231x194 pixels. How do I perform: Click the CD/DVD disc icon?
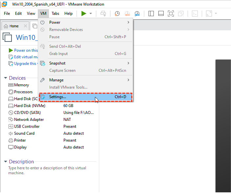click(11, 113)
